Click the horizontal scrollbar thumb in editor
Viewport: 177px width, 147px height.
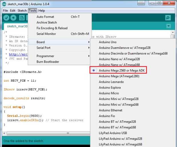click(x=49, y=133)
